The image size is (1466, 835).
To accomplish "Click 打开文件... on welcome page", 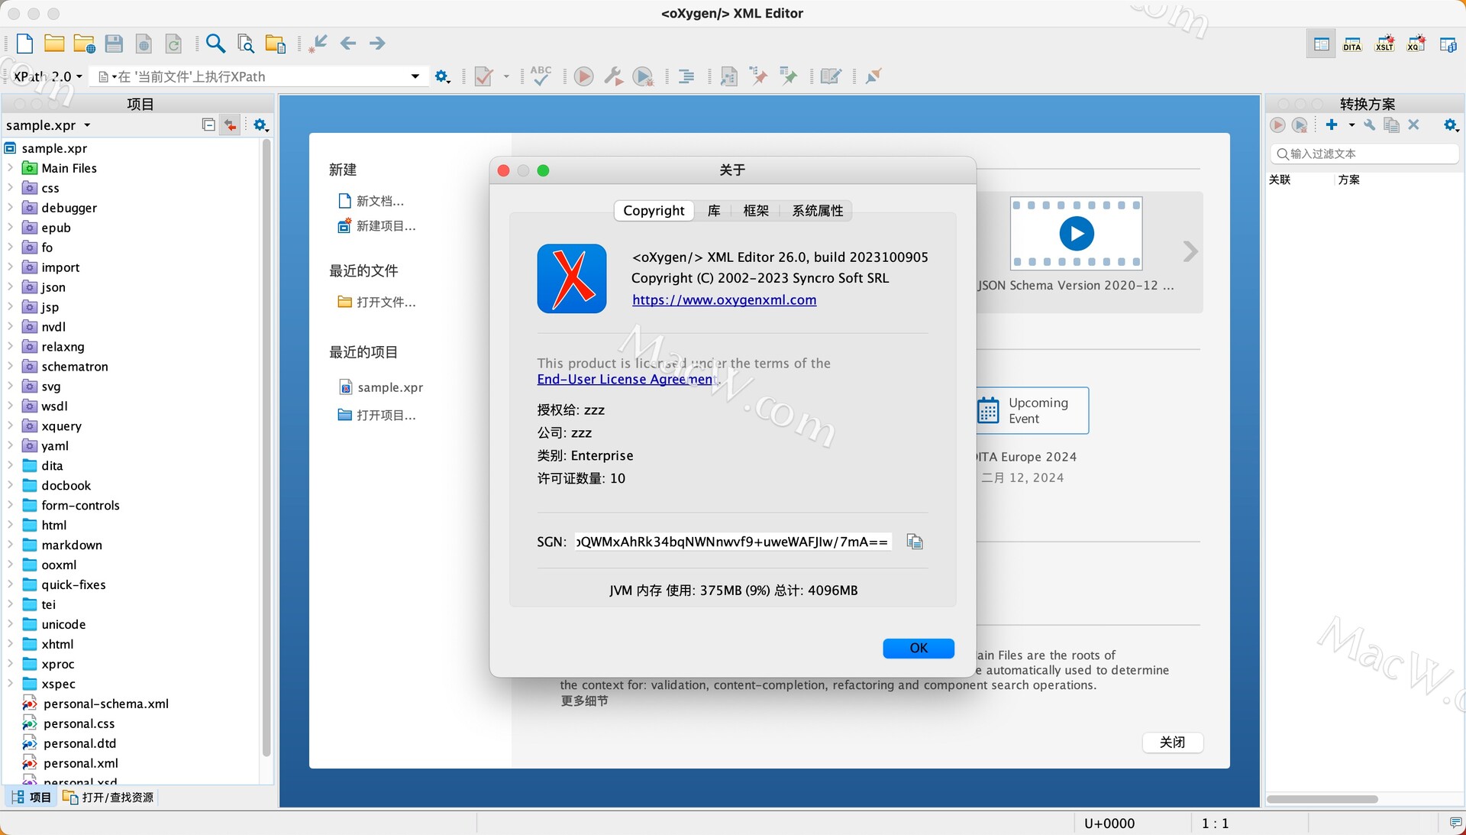I will tap(377, 302).
